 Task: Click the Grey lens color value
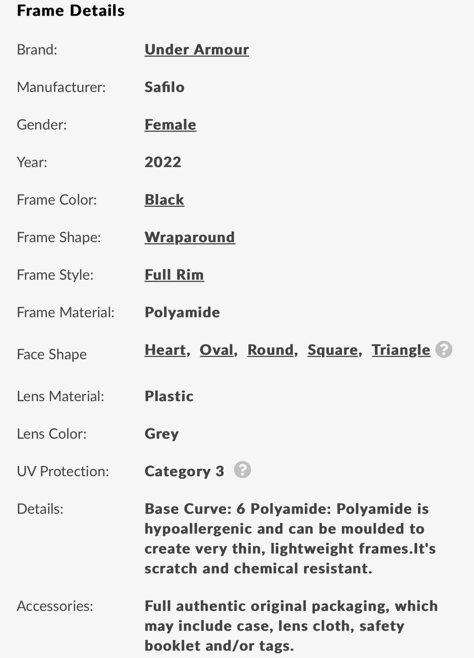click(161, 434)
